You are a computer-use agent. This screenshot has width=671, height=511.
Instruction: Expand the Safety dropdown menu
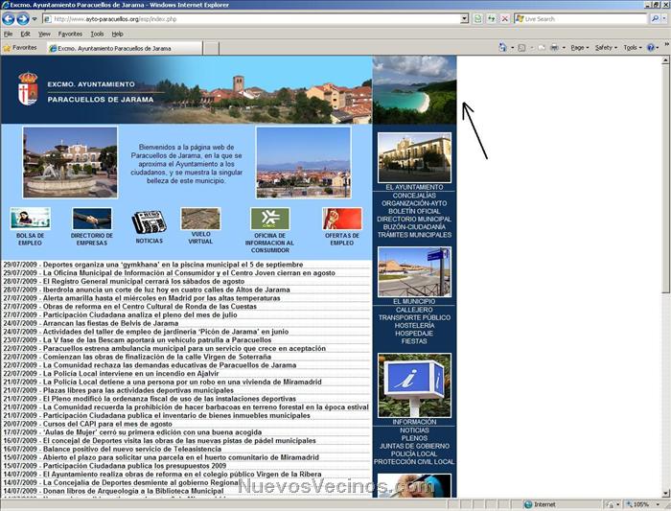click(607, 47)
